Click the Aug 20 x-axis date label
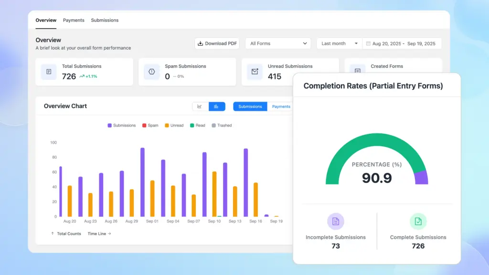 70,221
